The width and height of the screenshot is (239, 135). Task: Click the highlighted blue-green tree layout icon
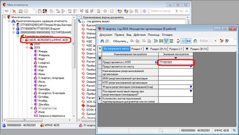[x=166, y=41]
